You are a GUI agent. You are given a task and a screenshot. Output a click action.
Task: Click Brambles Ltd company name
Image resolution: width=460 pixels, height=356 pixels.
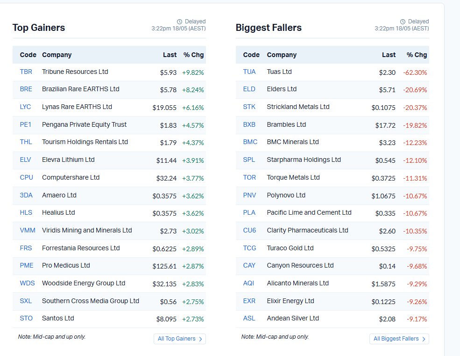(x=286, y=124)
